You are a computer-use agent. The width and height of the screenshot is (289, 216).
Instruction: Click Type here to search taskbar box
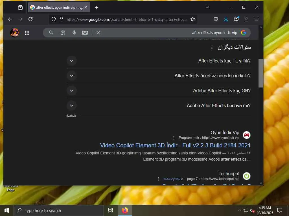coord(59,210)
